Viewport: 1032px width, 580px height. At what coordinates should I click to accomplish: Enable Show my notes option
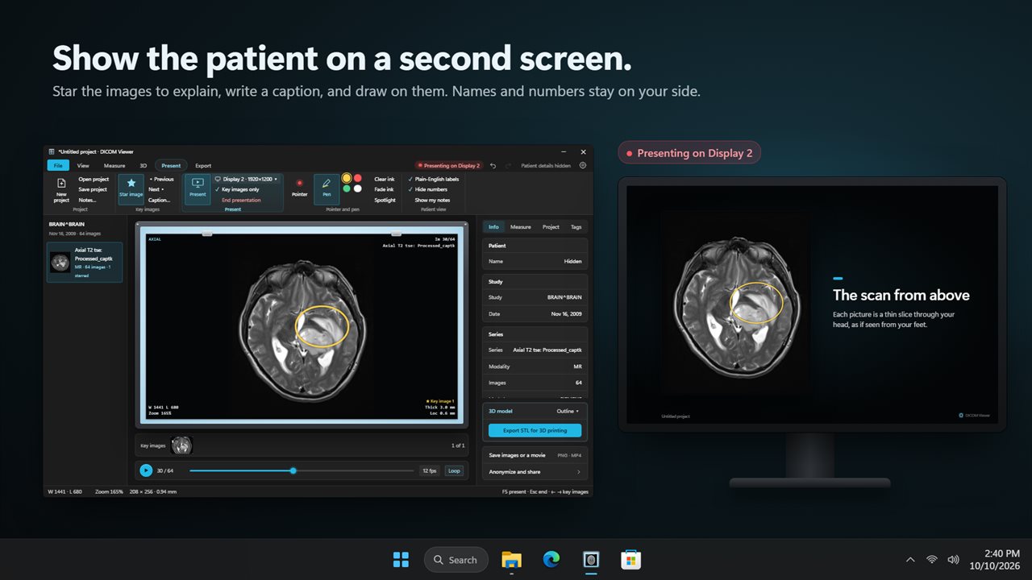tap(432, 200)
